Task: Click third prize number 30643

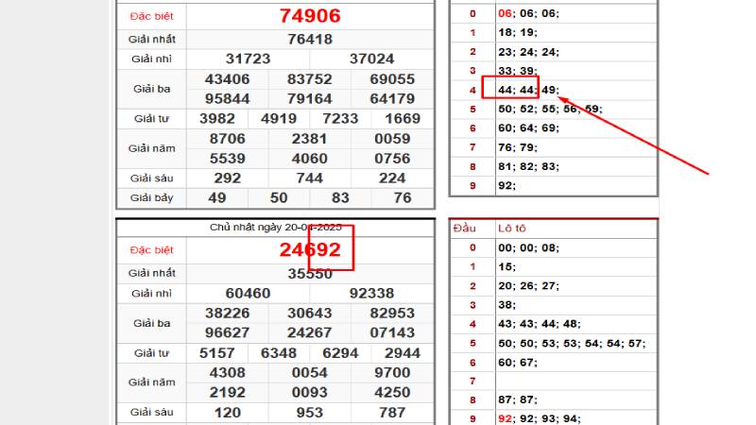Action: point(310,314)
